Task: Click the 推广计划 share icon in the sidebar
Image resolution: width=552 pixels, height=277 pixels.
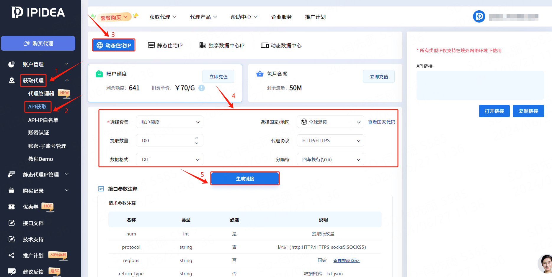Action: click(x=12, y=255)
